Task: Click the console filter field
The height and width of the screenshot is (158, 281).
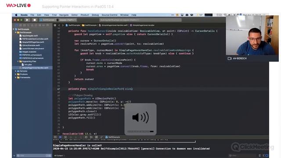Action: pos(243,156)
